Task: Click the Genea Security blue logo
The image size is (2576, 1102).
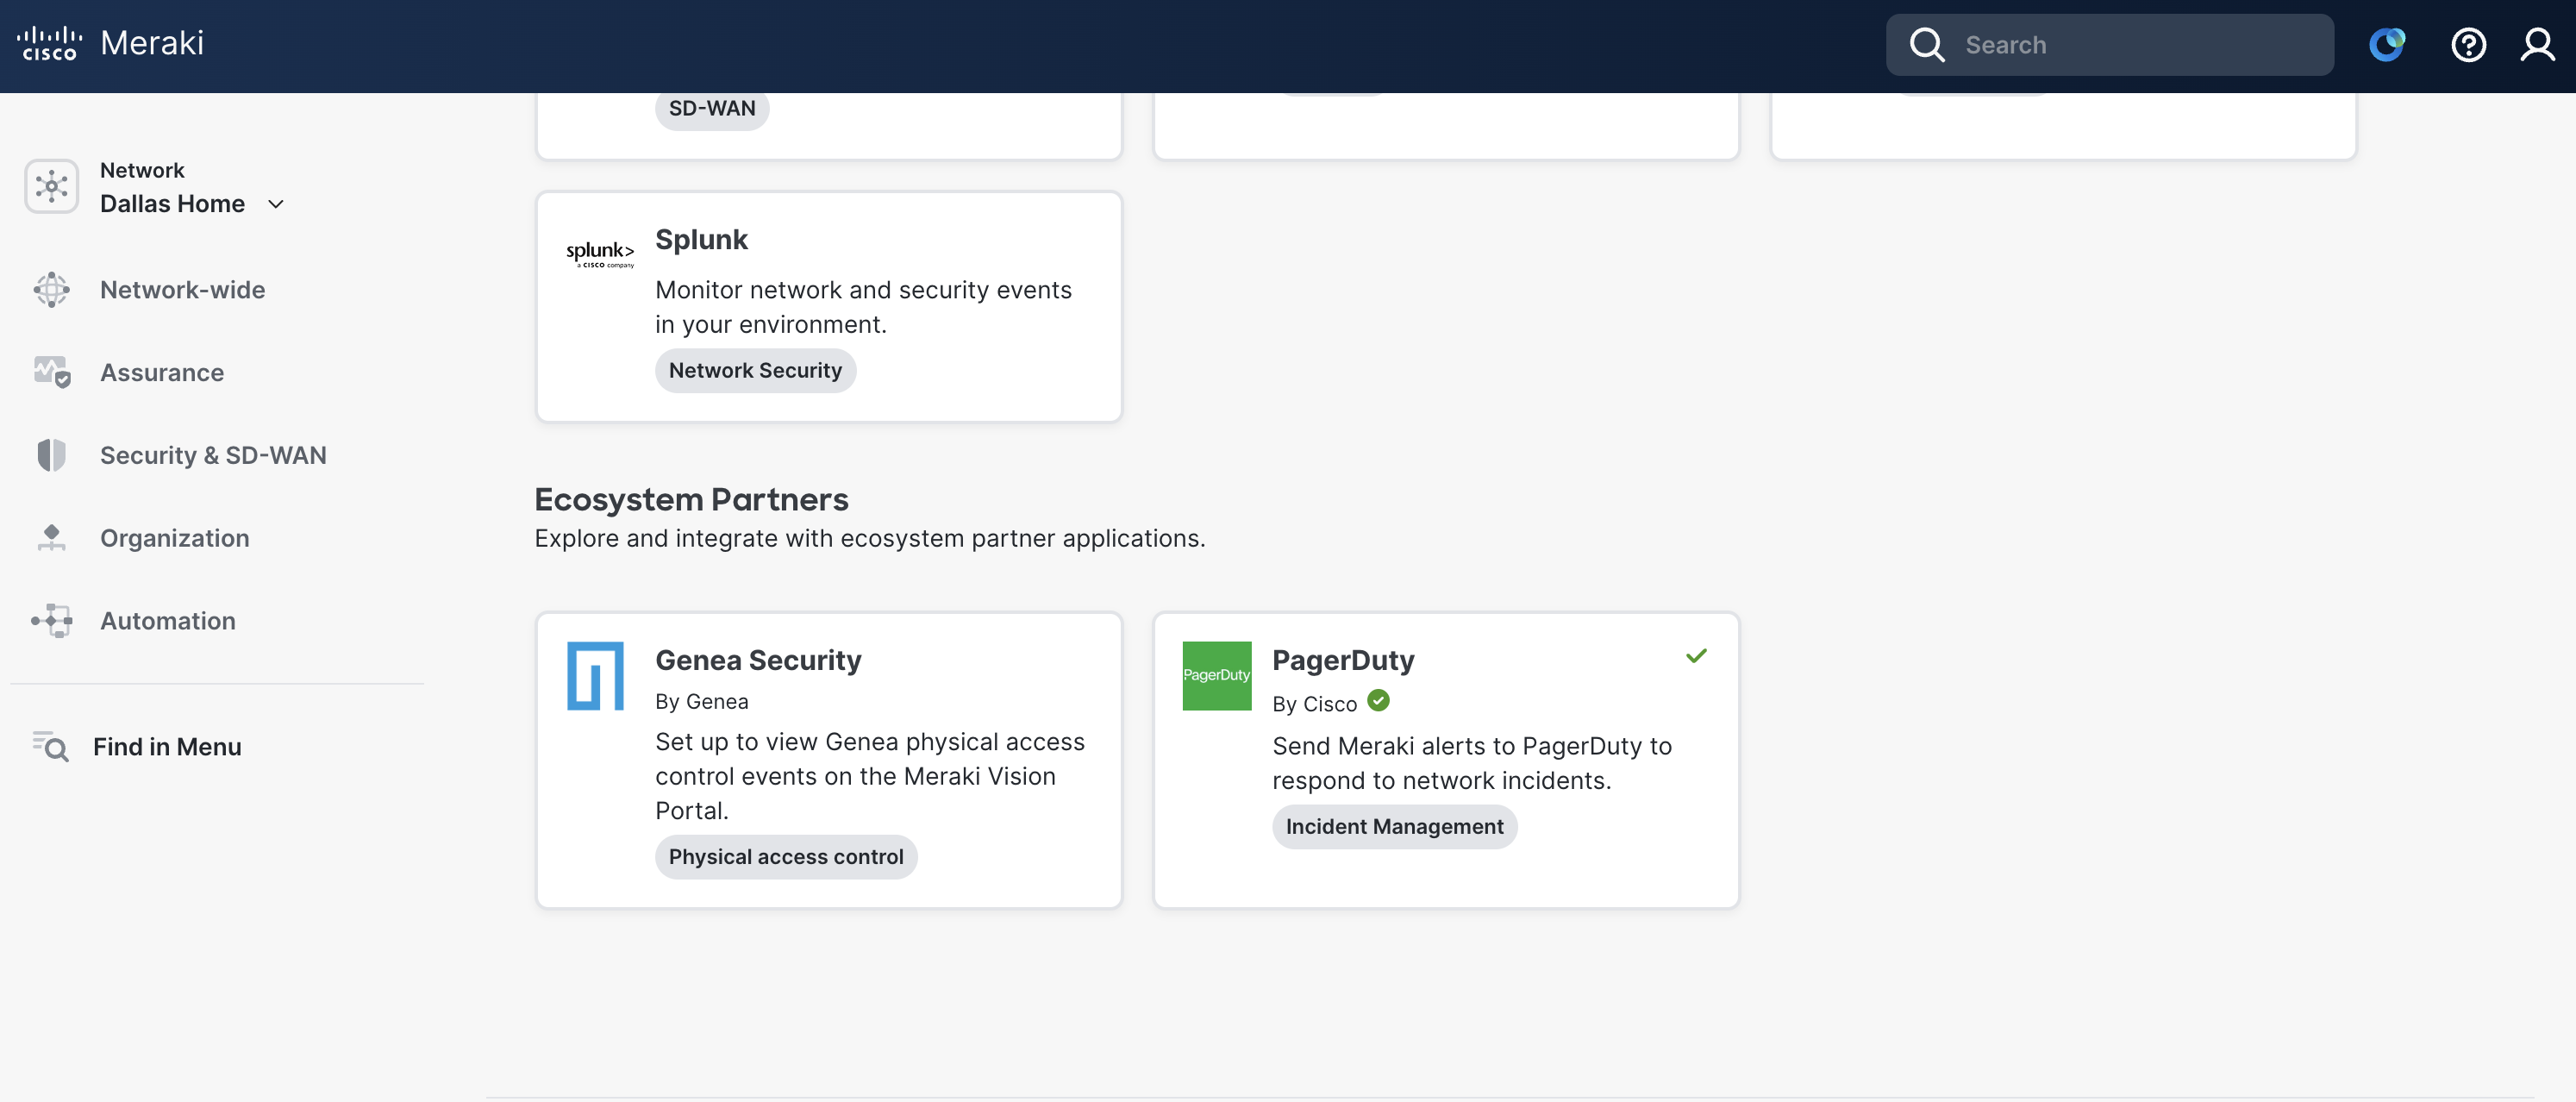Action: (x=595, y=676)
